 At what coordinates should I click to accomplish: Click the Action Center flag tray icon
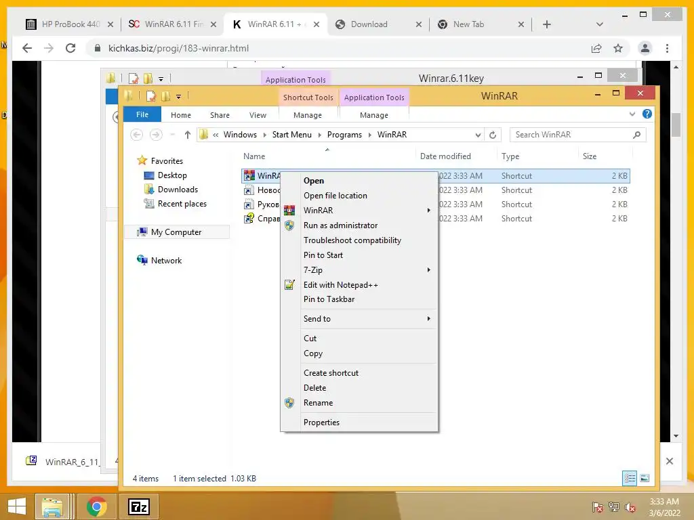(597, 506)
